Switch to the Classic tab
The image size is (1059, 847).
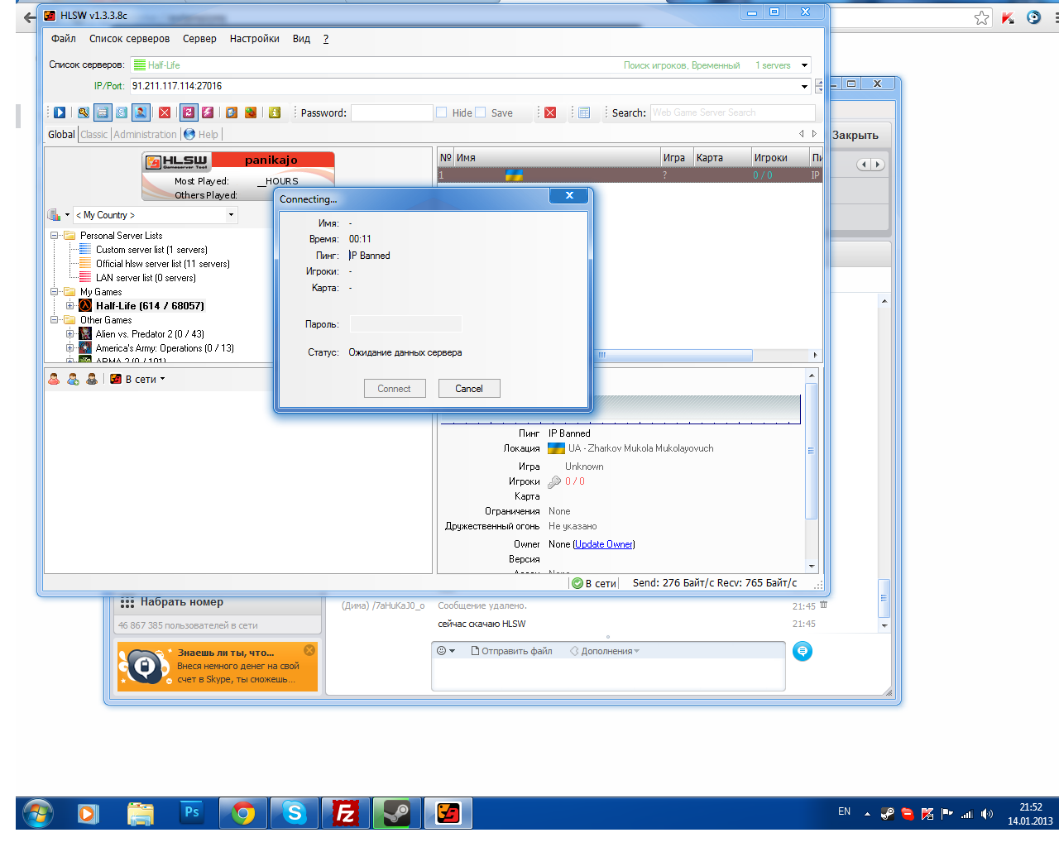tap(94, 135)
